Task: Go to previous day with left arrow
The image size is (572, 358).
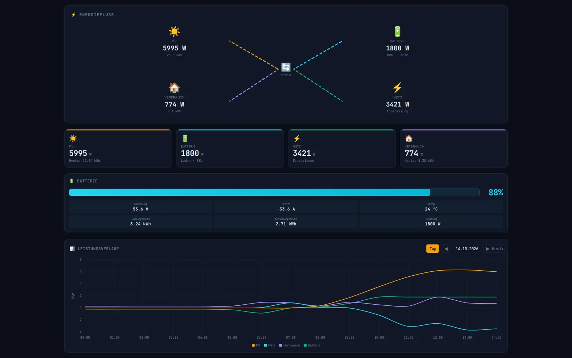Action: (x=446, y=249)
